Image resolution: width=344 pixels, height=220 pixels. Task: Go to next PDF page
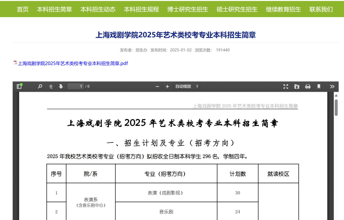(61, 86)
